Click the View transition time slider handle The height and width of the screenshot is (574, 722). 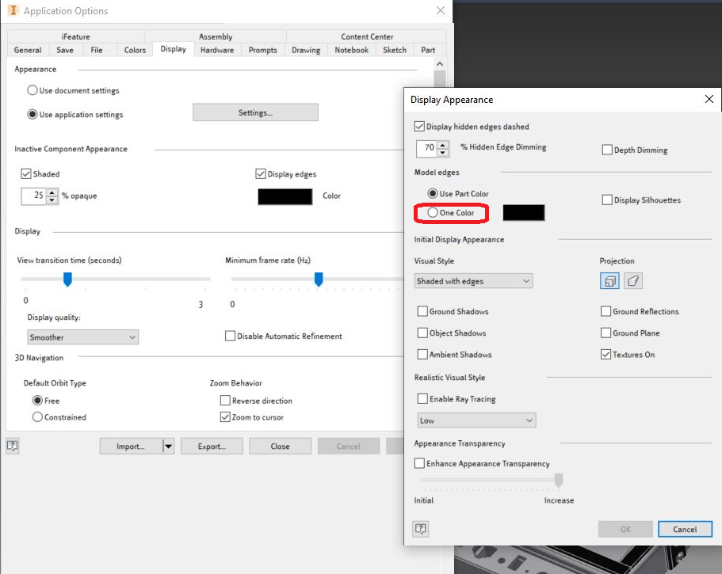[x=67, y=279]
